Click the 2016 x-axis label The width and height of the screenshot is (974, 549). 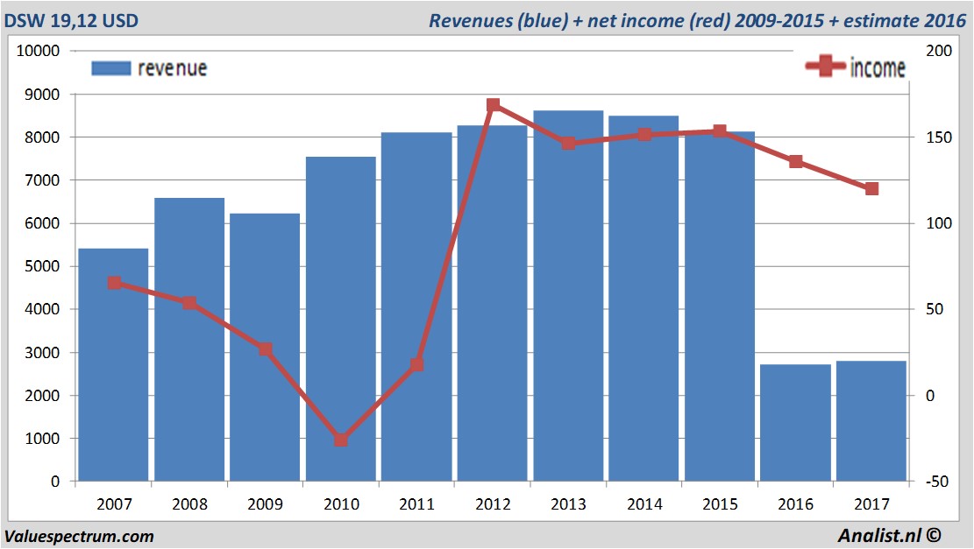point(796,504)
